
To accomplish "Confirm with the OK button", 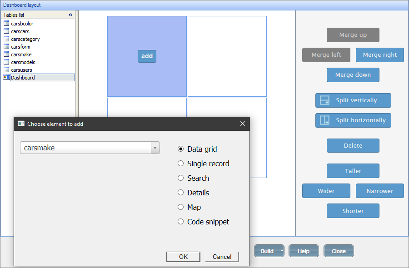I will point(183,256).
